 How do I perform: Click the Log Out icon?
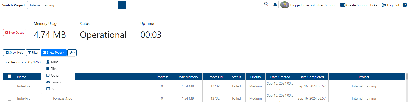[384, 5]
